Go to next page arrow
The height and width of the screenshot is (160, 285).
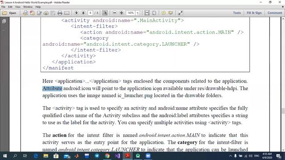(x=83, y=13)
